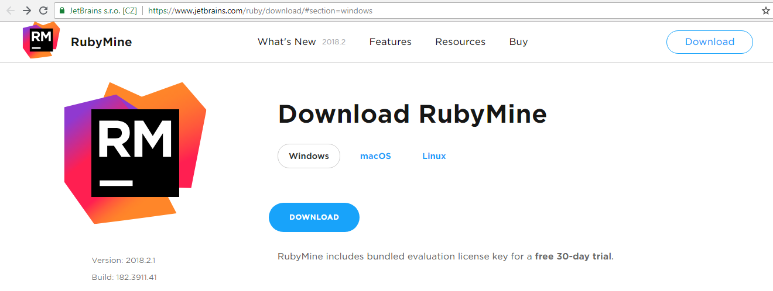Open the Features menu item
This screenshot has height=291, width=773.
(390, 41)
